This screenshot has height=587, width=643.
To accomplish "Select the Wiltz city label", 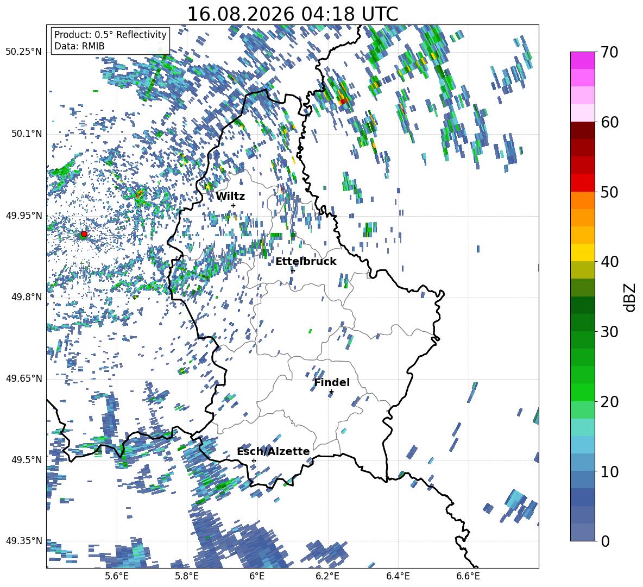I will click(x=230, y=196).
